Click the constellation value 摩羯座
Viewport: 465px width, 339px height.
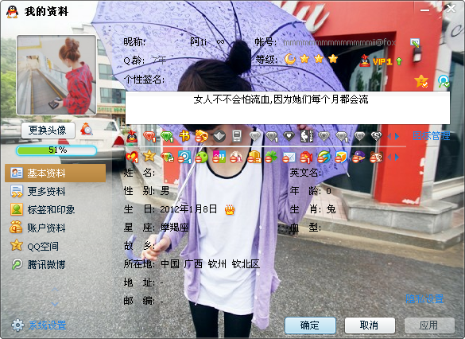point(174,228)
